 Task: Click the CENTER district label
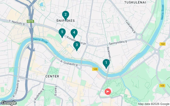click(52, 76)
